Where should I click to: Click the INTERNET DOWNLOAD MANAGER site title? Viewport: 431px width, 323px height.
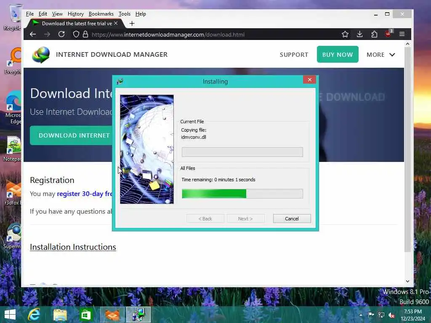coord(112,54)
